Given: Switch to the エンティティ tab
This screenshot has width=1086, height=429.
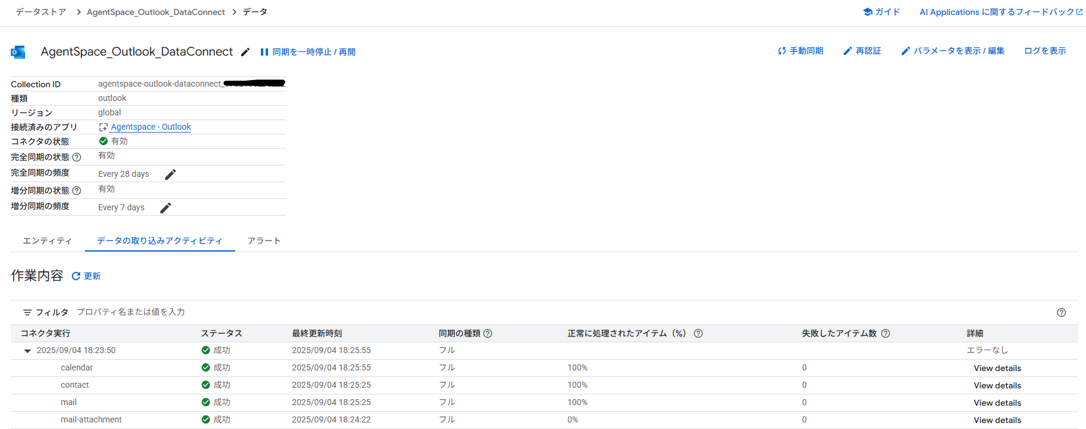Looking at the screenshot, I should point(47,241).
